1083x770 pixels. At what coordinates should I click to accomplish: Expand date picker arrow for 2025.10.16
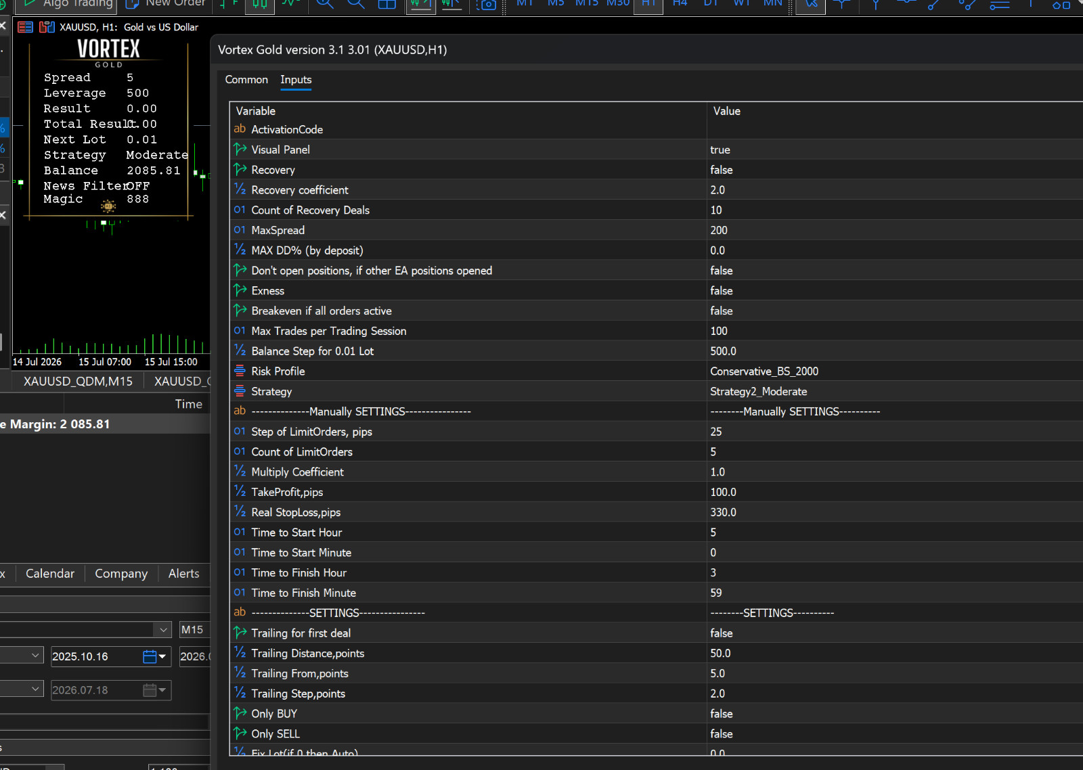[162, 656]
